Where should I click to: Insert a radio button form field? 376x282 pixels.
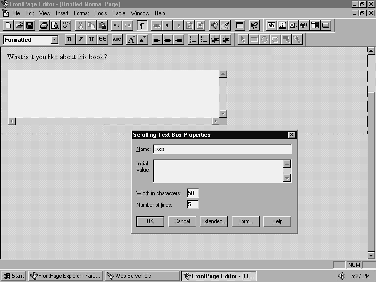pyautogui.click(x=304, y=25)
